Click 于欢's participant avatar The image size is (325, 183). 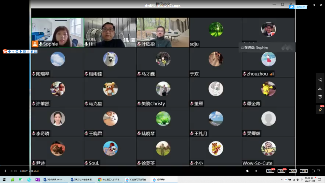(x=216, y=59)
